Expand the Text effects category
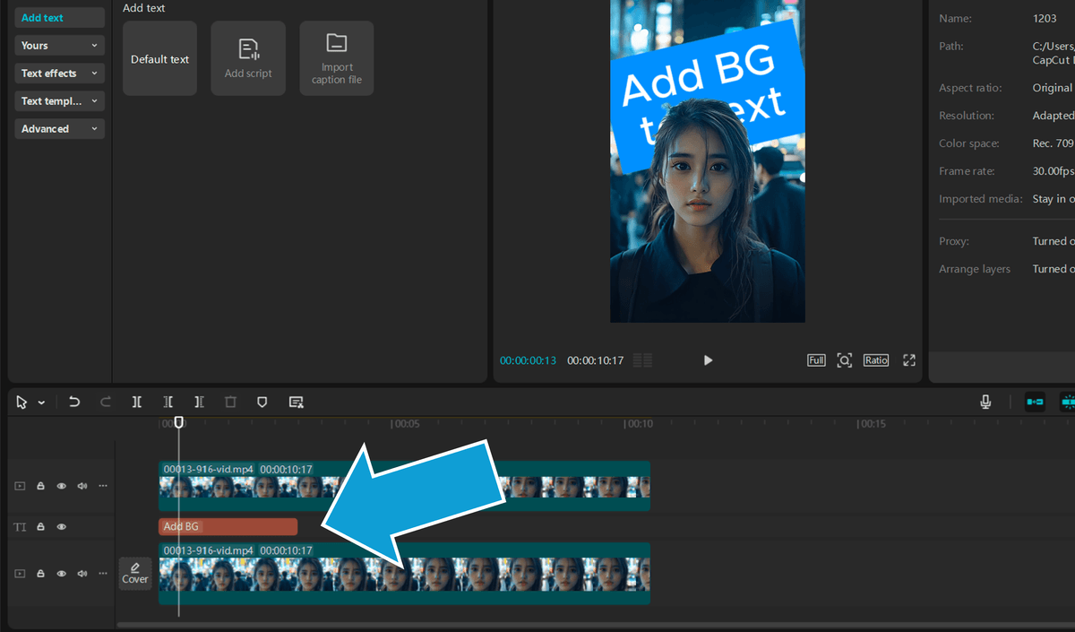Screen dimensions: 1075x632 pyautogui.click(x=59, y=74)
